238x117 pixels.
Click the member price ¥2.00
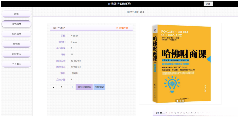point(74,42)
